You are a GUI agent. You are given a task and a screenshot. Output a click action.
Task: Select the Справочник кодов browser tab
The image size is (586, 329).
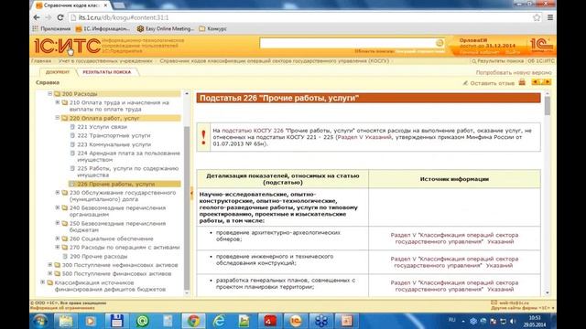click(71, 5)
